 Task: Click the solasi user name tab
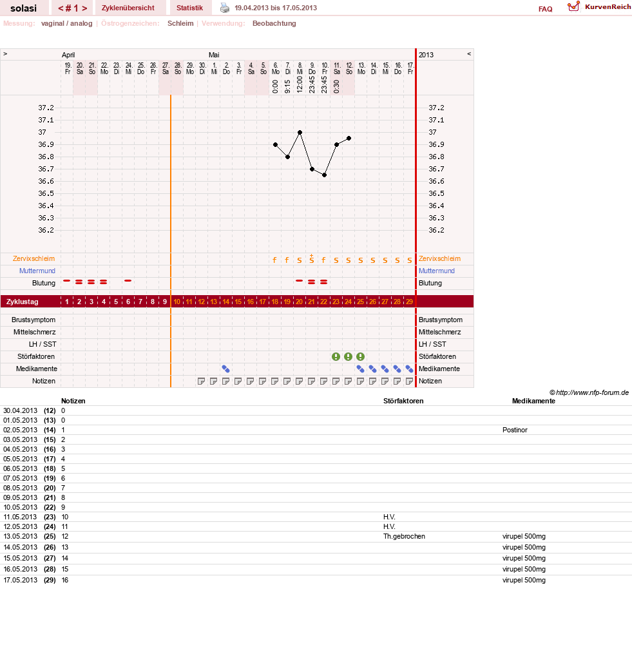click(23, 8)
